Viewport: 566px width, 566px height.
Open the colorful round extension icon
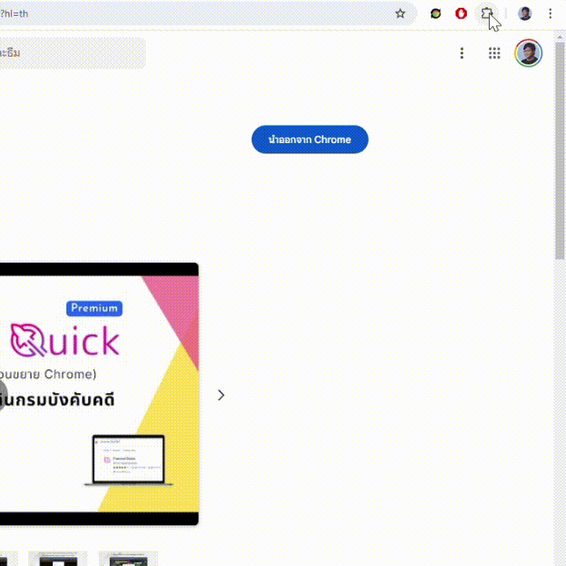tap(436, 13)
